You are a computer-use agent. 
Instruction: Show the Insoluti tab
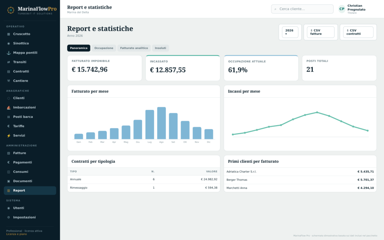(160, 48)
